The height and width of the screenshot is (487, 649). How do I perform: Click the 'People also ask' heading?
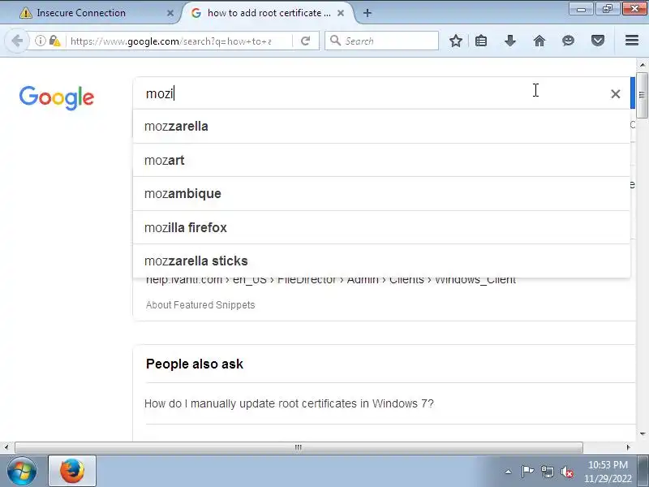coord(195,364)
